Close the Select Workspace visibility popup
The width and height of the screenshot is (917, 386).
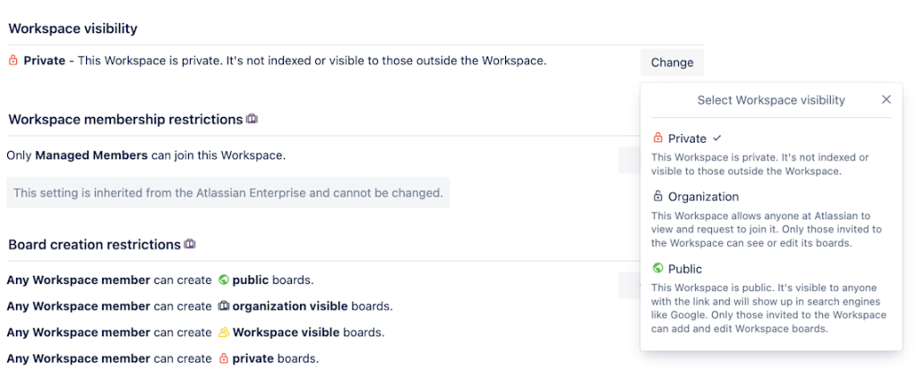(887, 99)
